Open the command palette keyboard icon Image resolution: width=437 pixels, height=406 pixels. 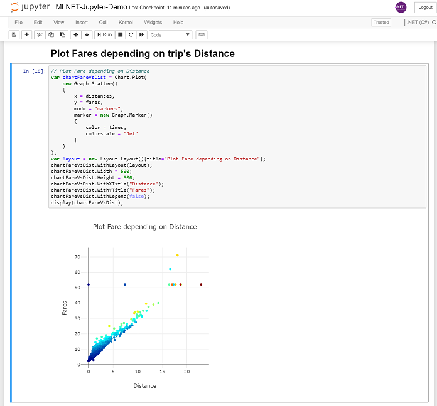coord(201,34)
